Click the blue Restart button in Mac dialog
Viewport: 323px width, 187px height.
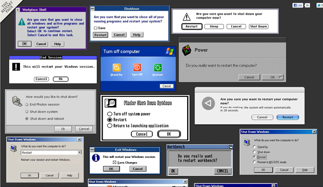[288, 117]
